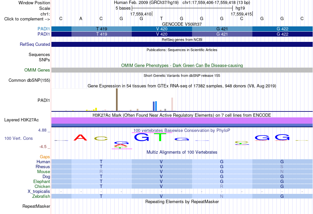Click the OMIM Gene Phenotypes track title

(x=182, y=65)
